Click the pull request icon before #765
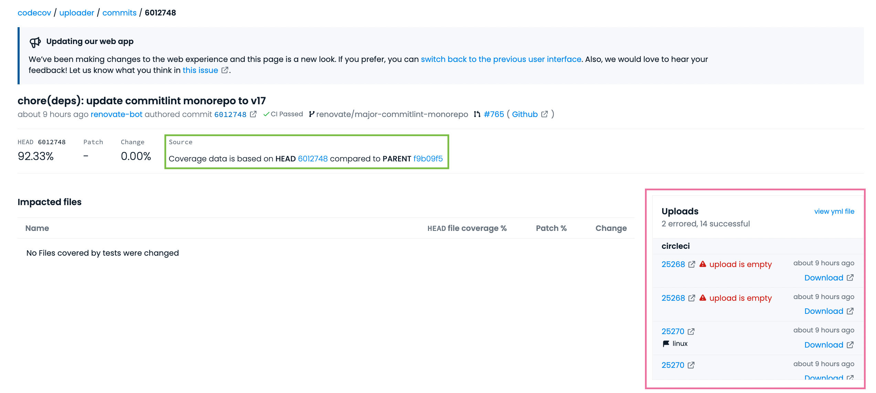 477,114
